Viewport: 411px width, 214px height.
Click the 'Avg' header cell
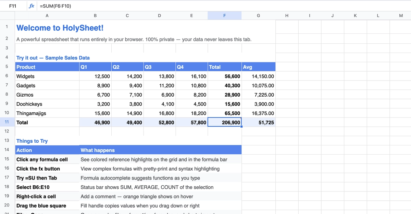[x=258, y=67]
